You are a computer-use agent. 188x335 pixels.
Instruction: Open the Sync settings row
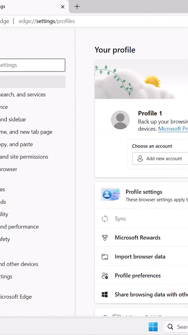tap(141, 219)
